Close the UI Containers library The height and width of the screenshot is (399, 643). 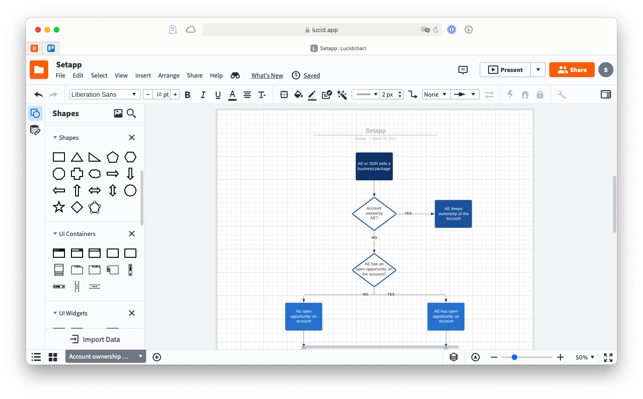pyautogui.click(x=132, y=234)
